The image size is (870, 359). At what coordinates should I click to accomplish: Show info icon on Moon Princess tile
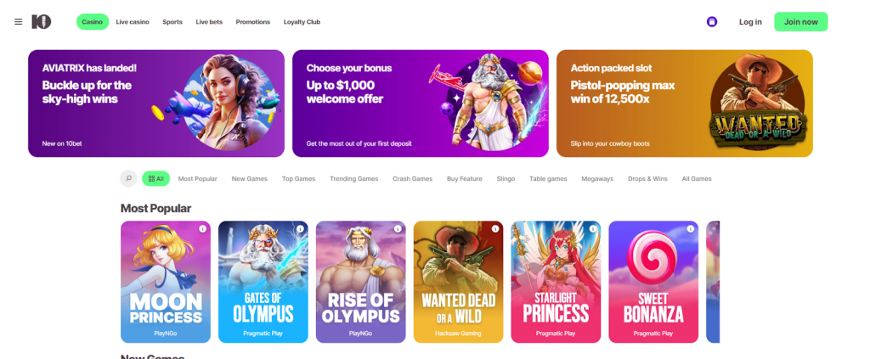pos(202,229)
